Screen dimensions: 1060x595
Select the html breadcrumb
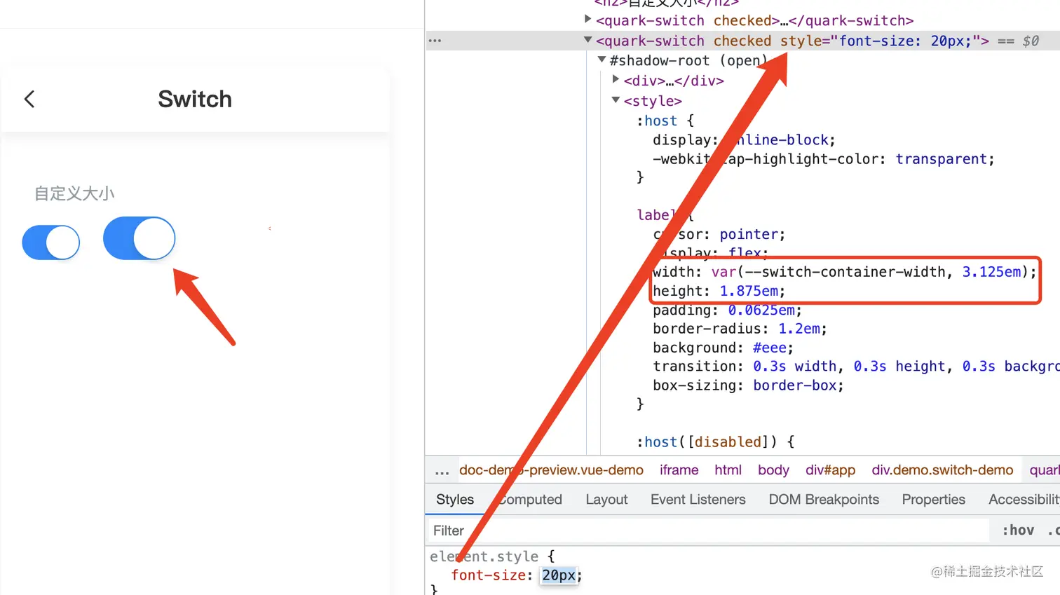click(728, 470)
